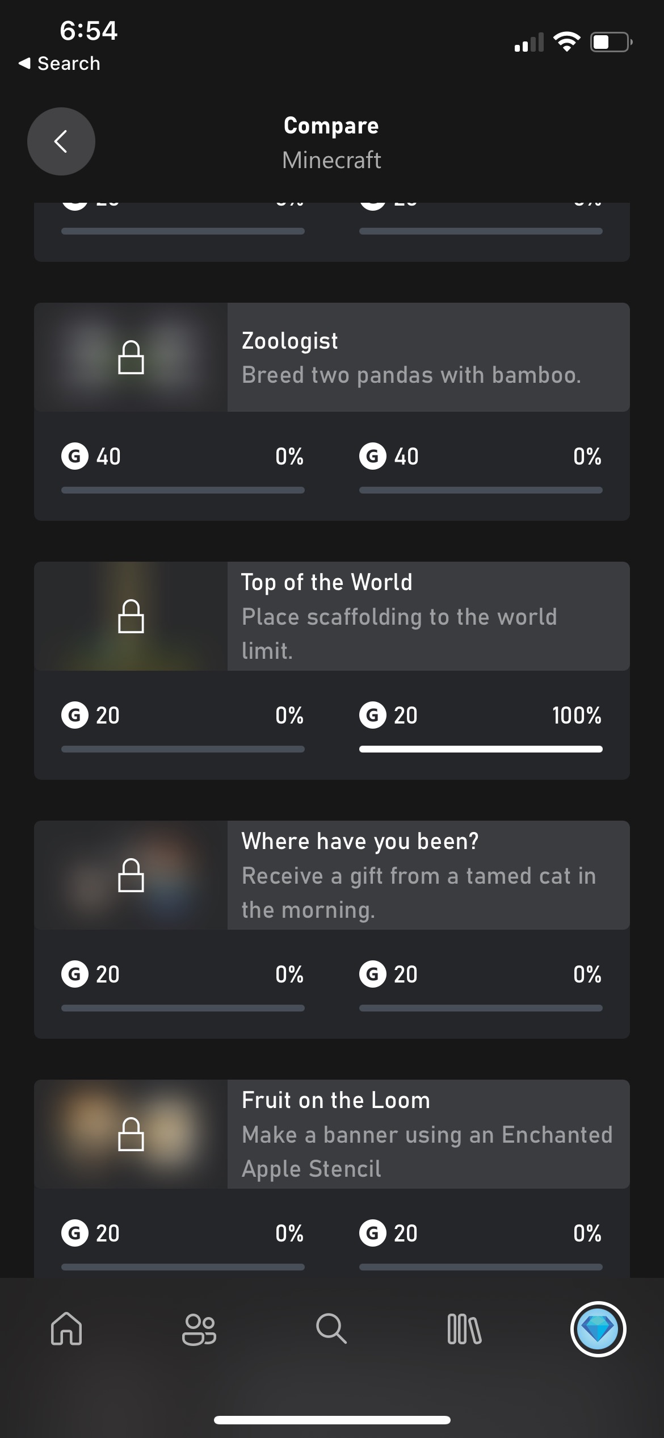Open the diamond profile avatar

[x=598, y=1329]
